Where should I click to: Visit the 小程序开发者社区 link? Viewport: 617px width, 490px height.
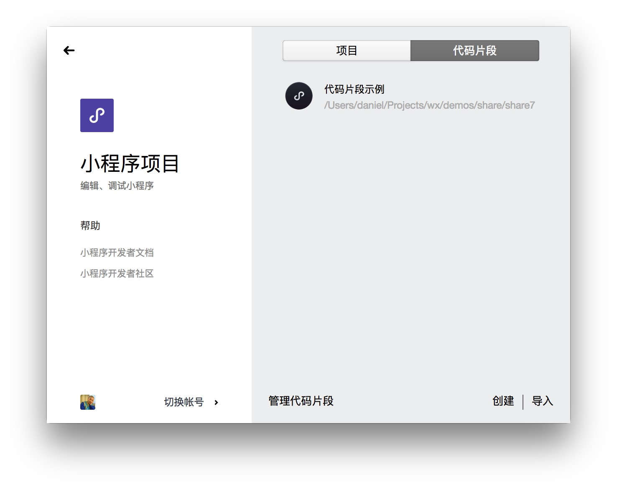point(117,273)
